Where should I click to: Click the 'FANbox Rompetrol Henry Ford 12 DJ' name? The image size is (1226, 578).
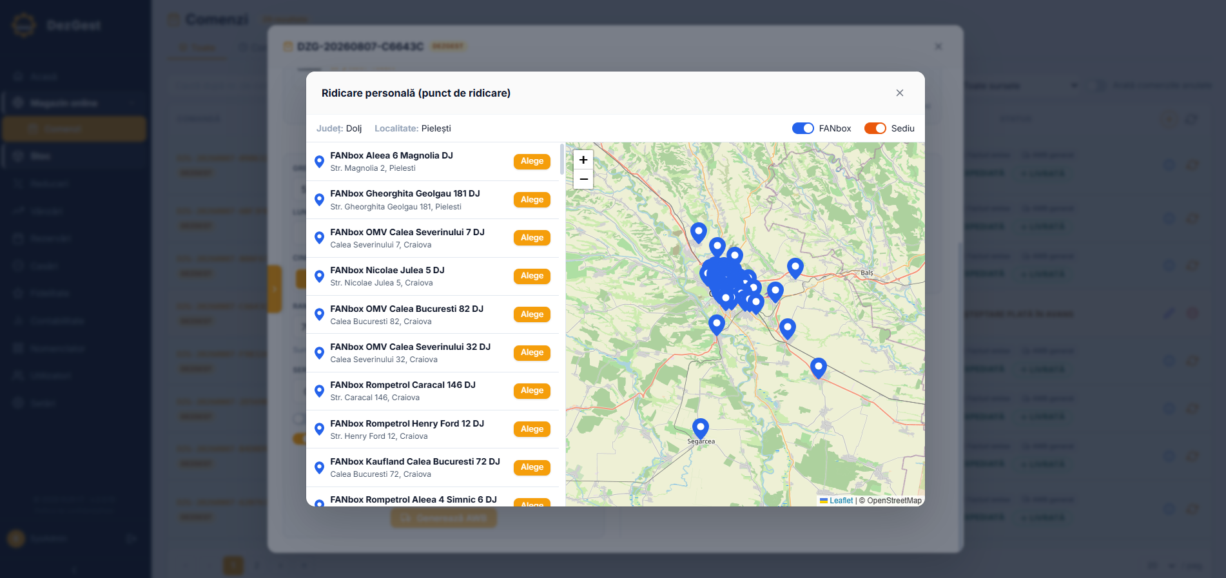[x=407, y=423]
